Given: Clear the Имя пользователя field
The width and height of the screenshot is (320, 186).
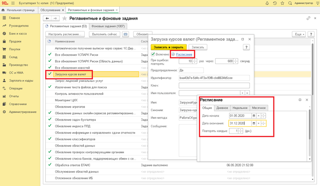Looking at the screenshot, I should 247,93.
